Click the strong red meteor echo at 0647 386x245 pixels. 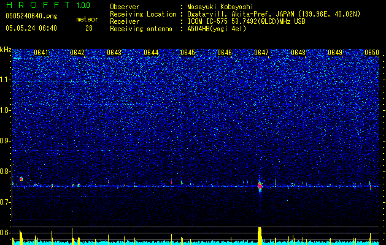click(260, 186)
